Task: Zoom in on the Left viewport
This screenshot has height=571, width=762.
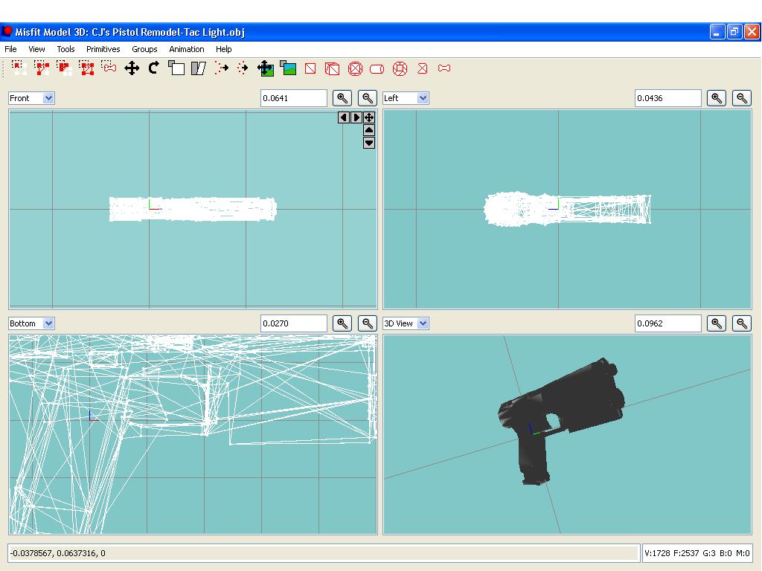Action: 717,98
